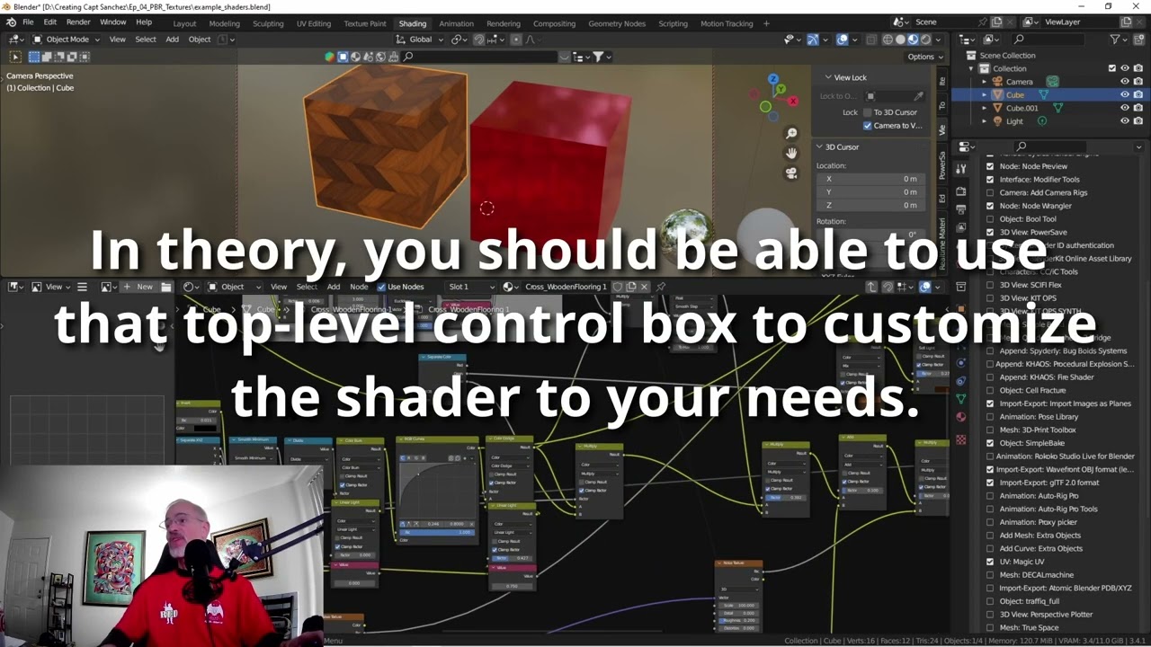Open the outliner filter funnel
Screen dimensions: 1151x647
coord(1115,40)
